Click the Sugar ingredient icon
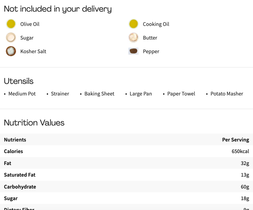Screen dimensions: 253x210 (x=11, y=37)
